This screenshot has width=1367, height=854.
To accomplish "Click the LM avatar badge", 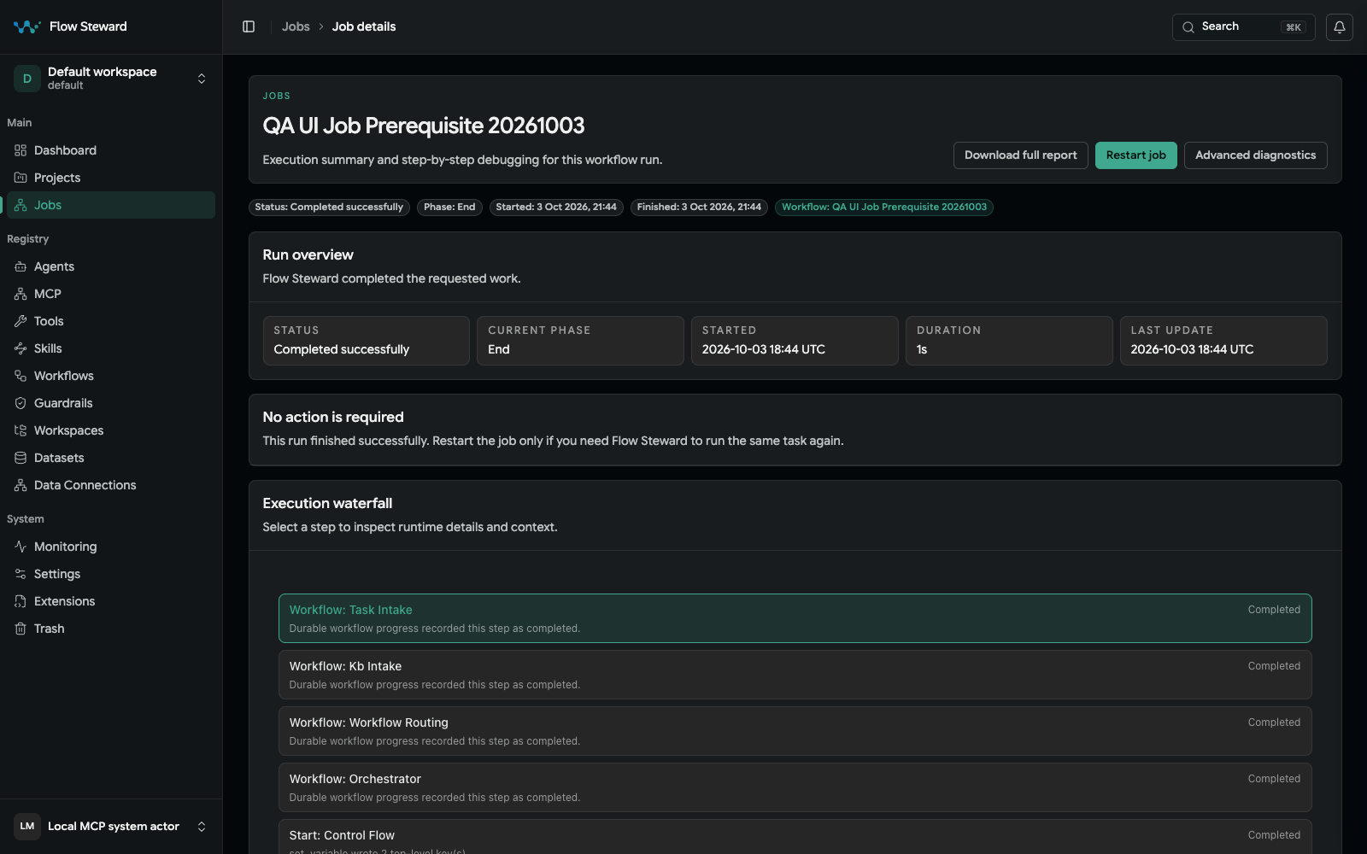I will click(x=27, y=827).
